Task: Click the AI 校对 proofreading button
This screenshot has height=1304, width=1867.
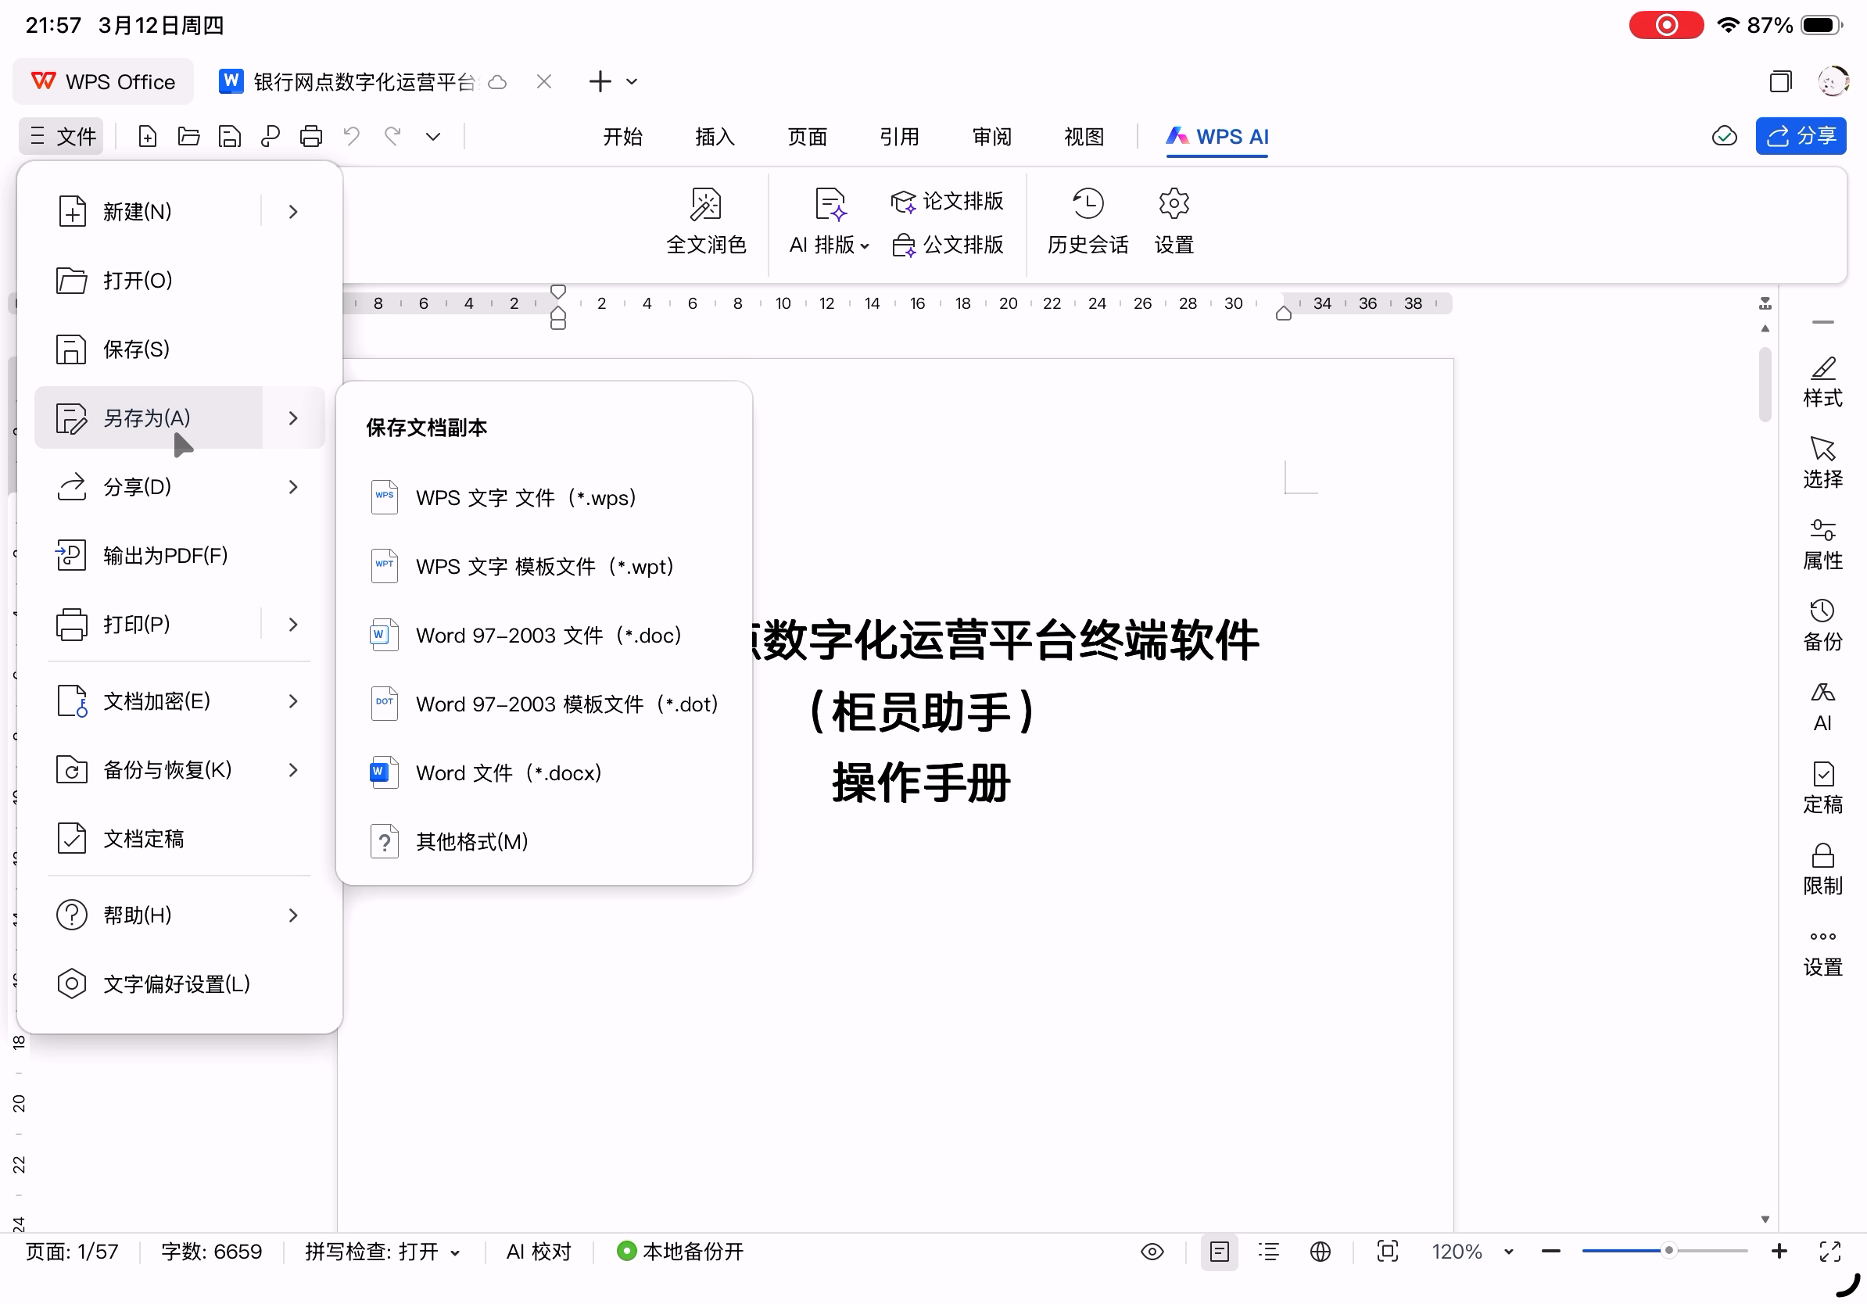Action: coord(539,1251)
